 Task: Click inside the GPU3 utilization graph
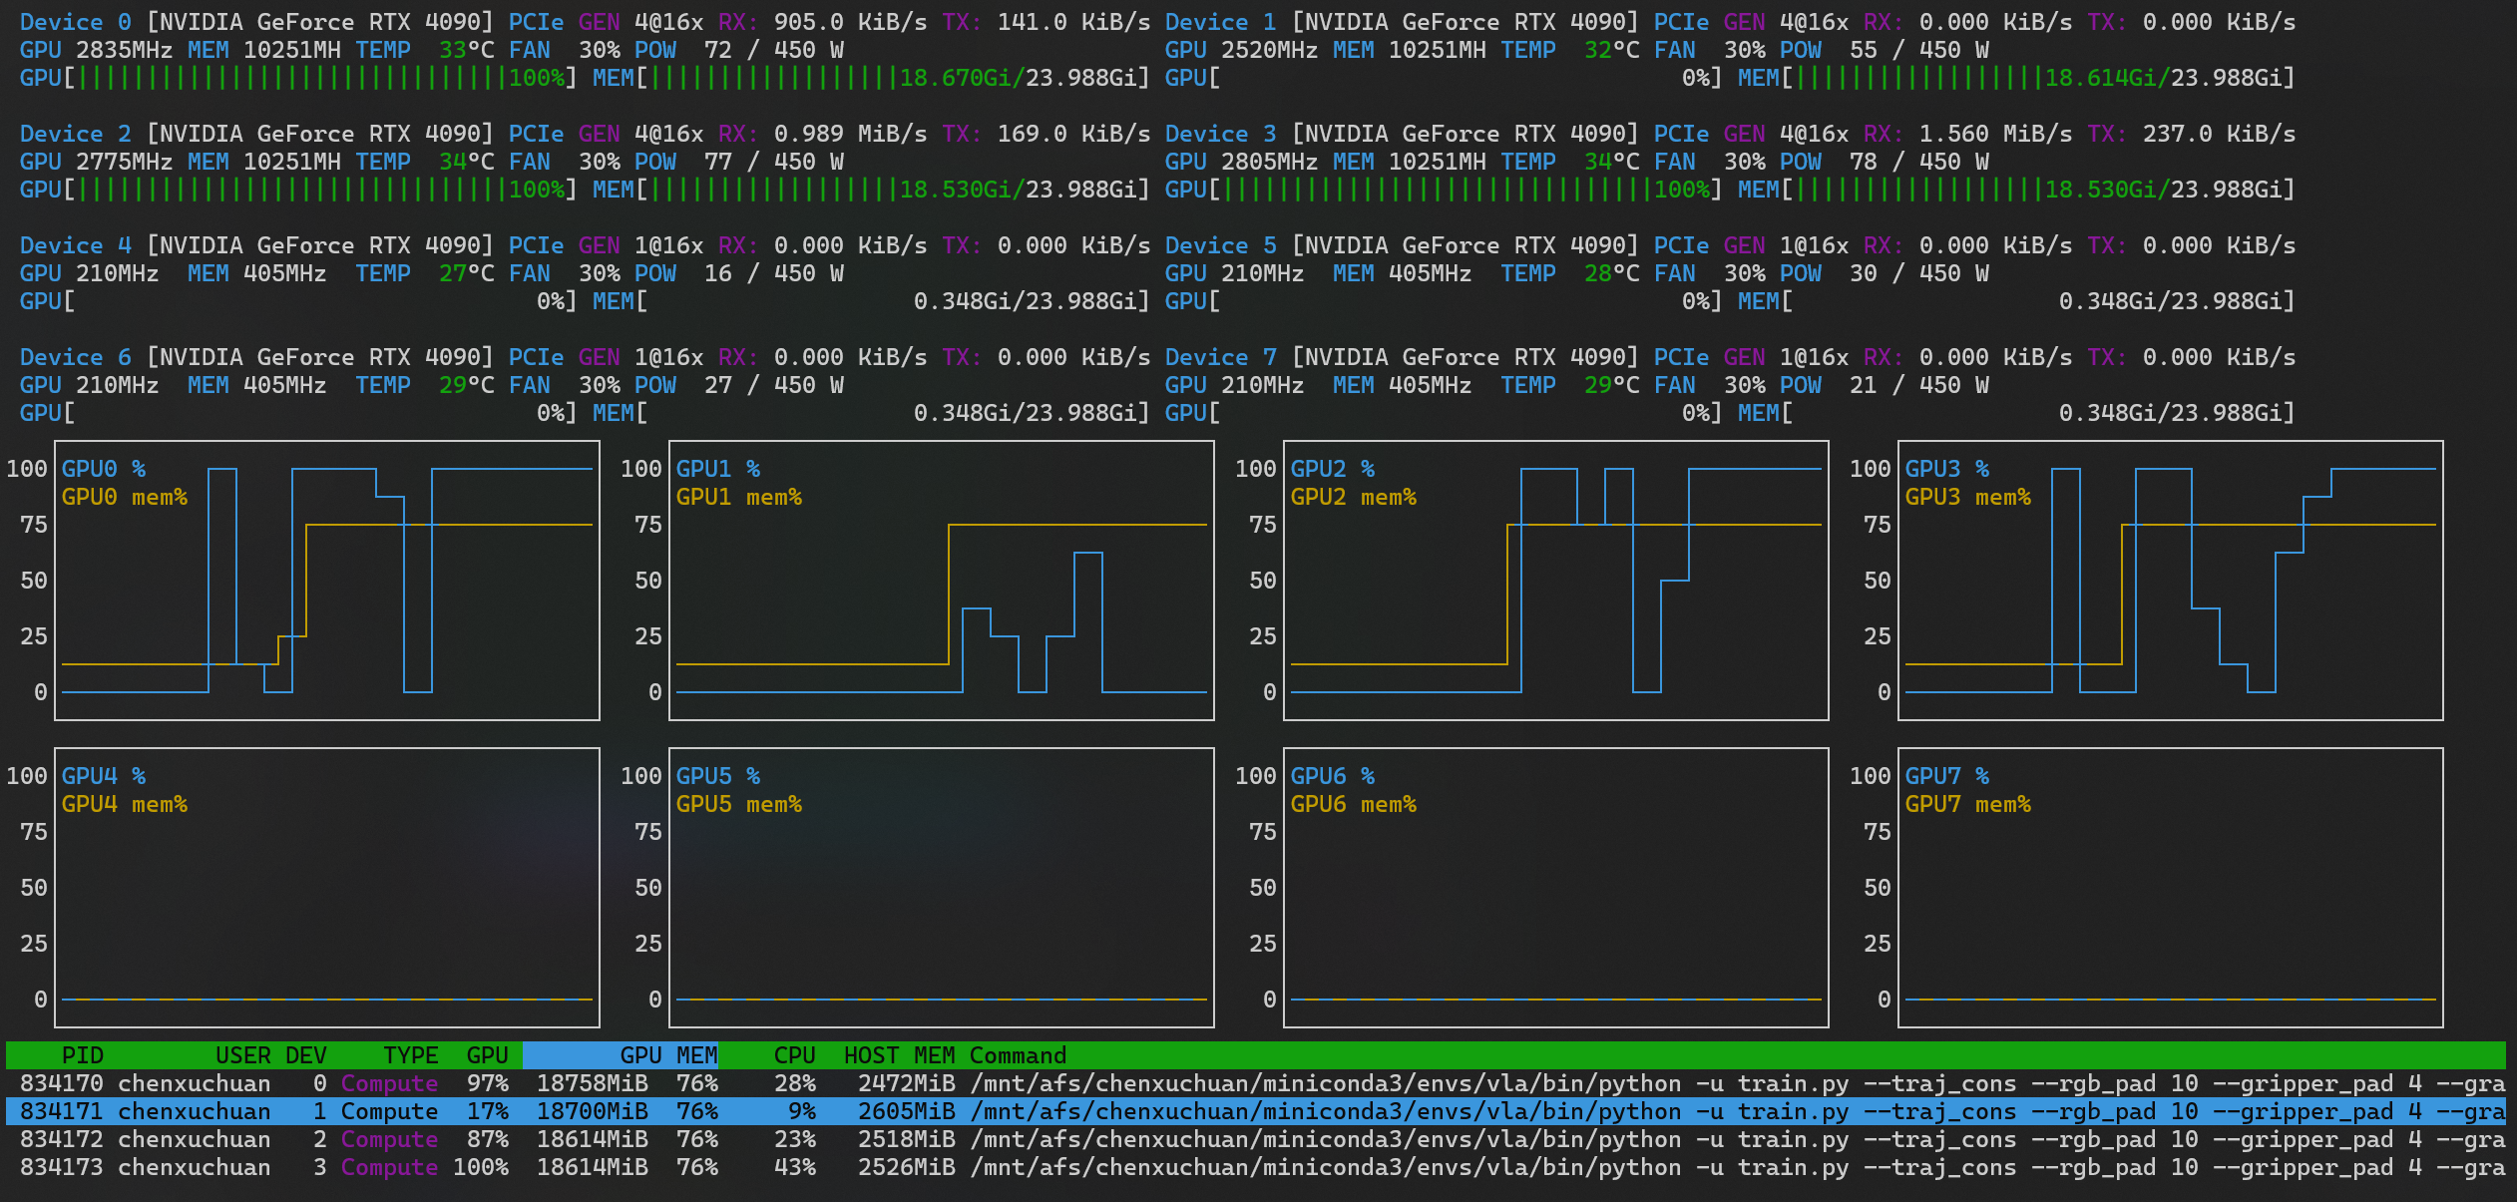pyautogui.click(x=2171, y=599)
